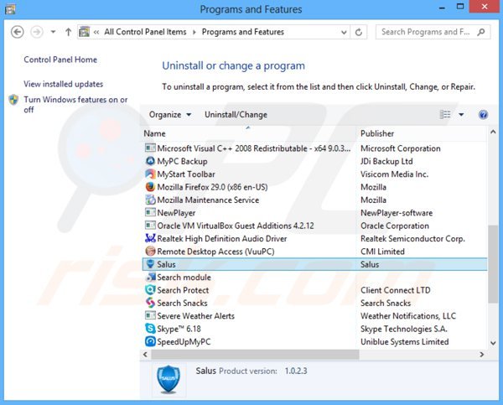Click the title bar window icon

point(9,9)
